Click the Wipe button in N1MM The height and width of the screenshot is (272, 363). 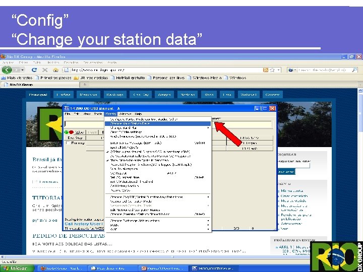click(80, 132)
